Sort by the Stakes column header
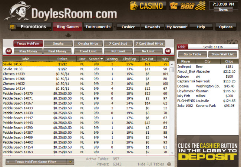This screenshot has height=167, width=241. pyautogui.click(x=62, y=59)
